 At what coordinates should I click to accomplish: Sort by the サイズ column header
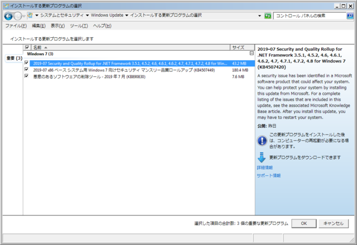[x=242, y=47]
